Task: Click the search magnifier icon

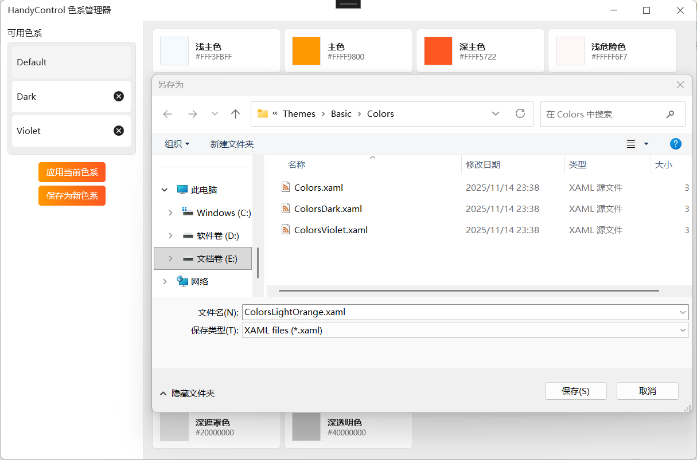Action: click(x=670, y=114)
